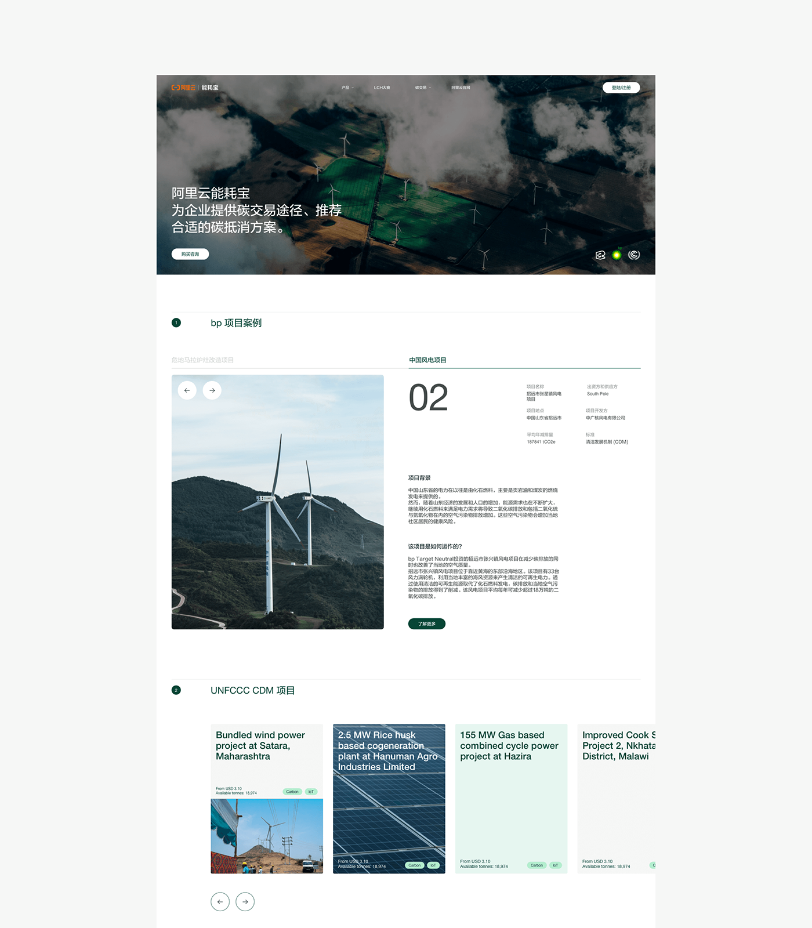Click the Satara wind farm photo
This screenshot has width=812, height=928.
click(267, 836)
